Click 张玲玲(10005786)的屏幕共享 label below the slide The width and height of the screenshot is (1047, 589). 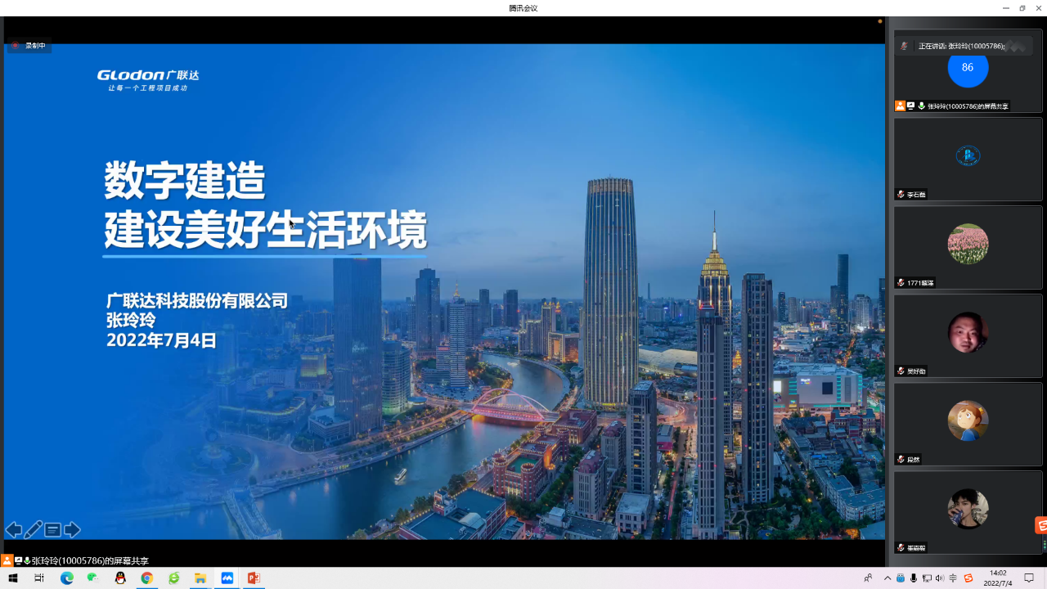[90, 561]
